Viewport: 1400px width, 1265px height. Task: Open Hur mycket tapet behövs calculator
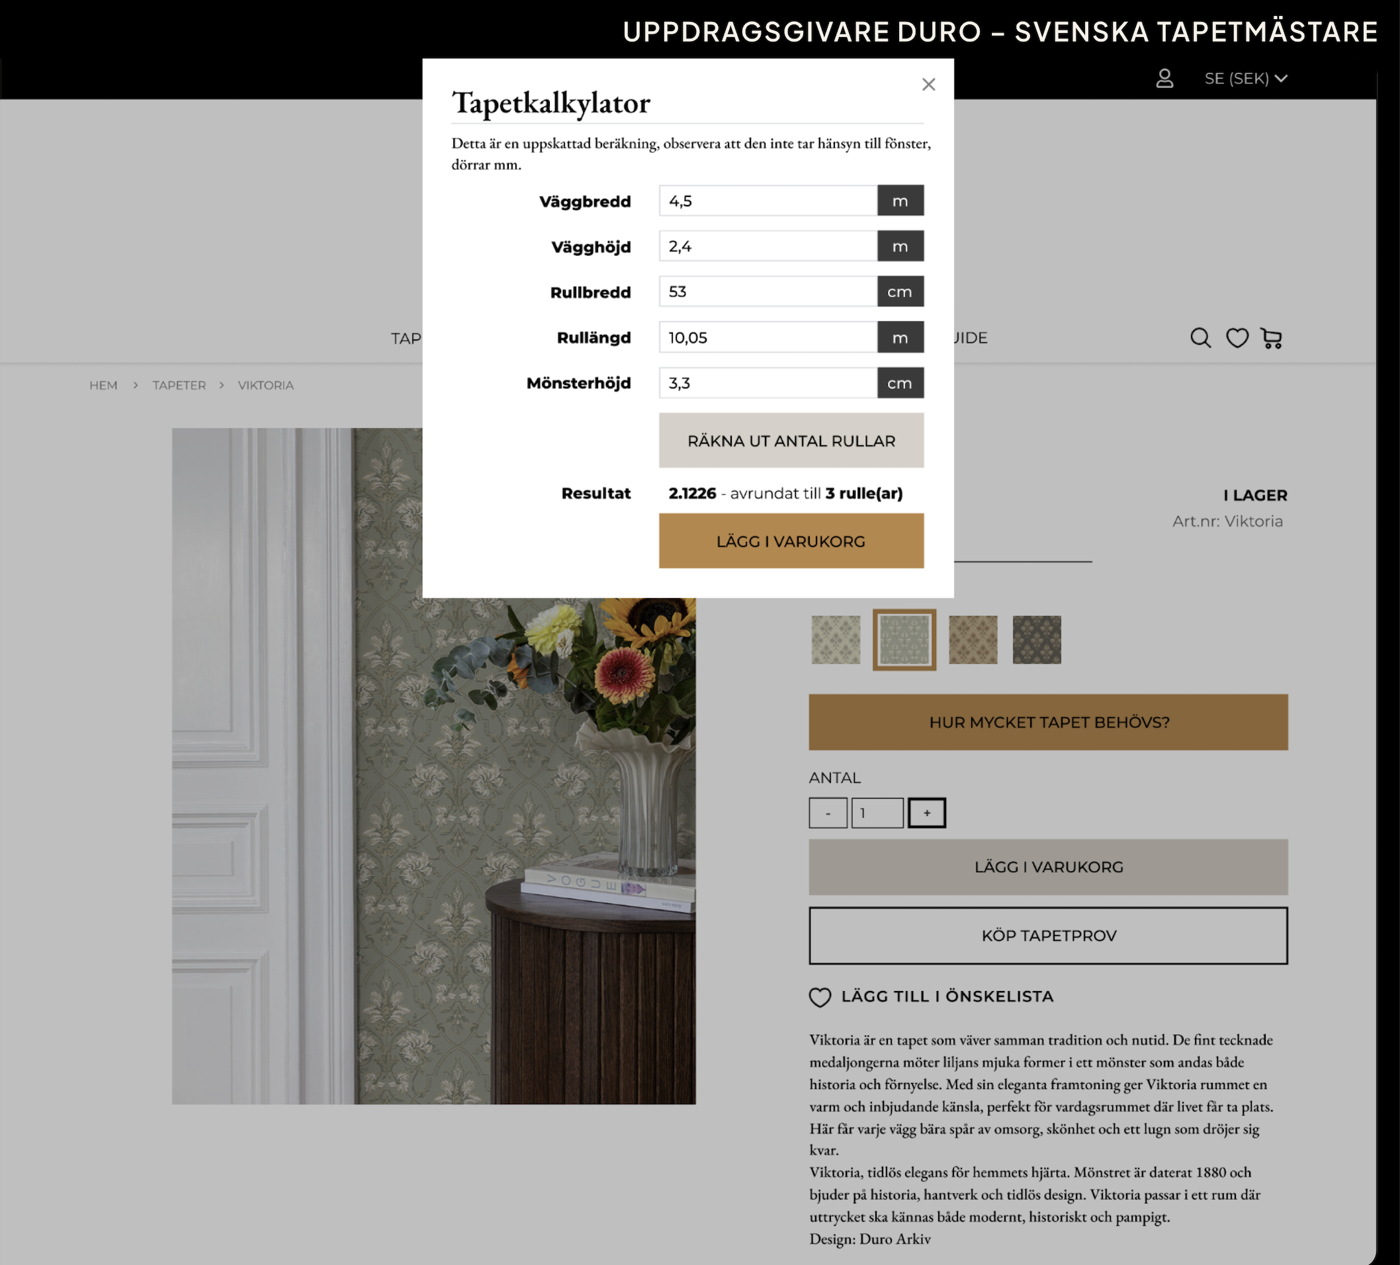coord(1048,722)
